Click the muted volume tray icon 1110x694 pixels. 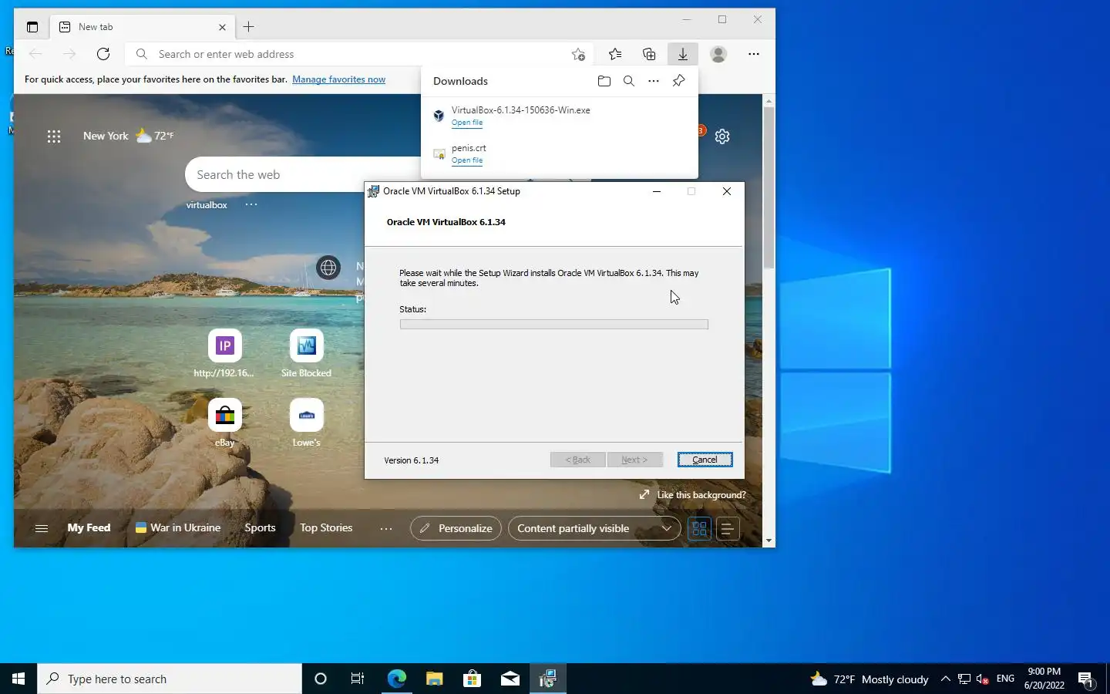(x=983, y=679)
